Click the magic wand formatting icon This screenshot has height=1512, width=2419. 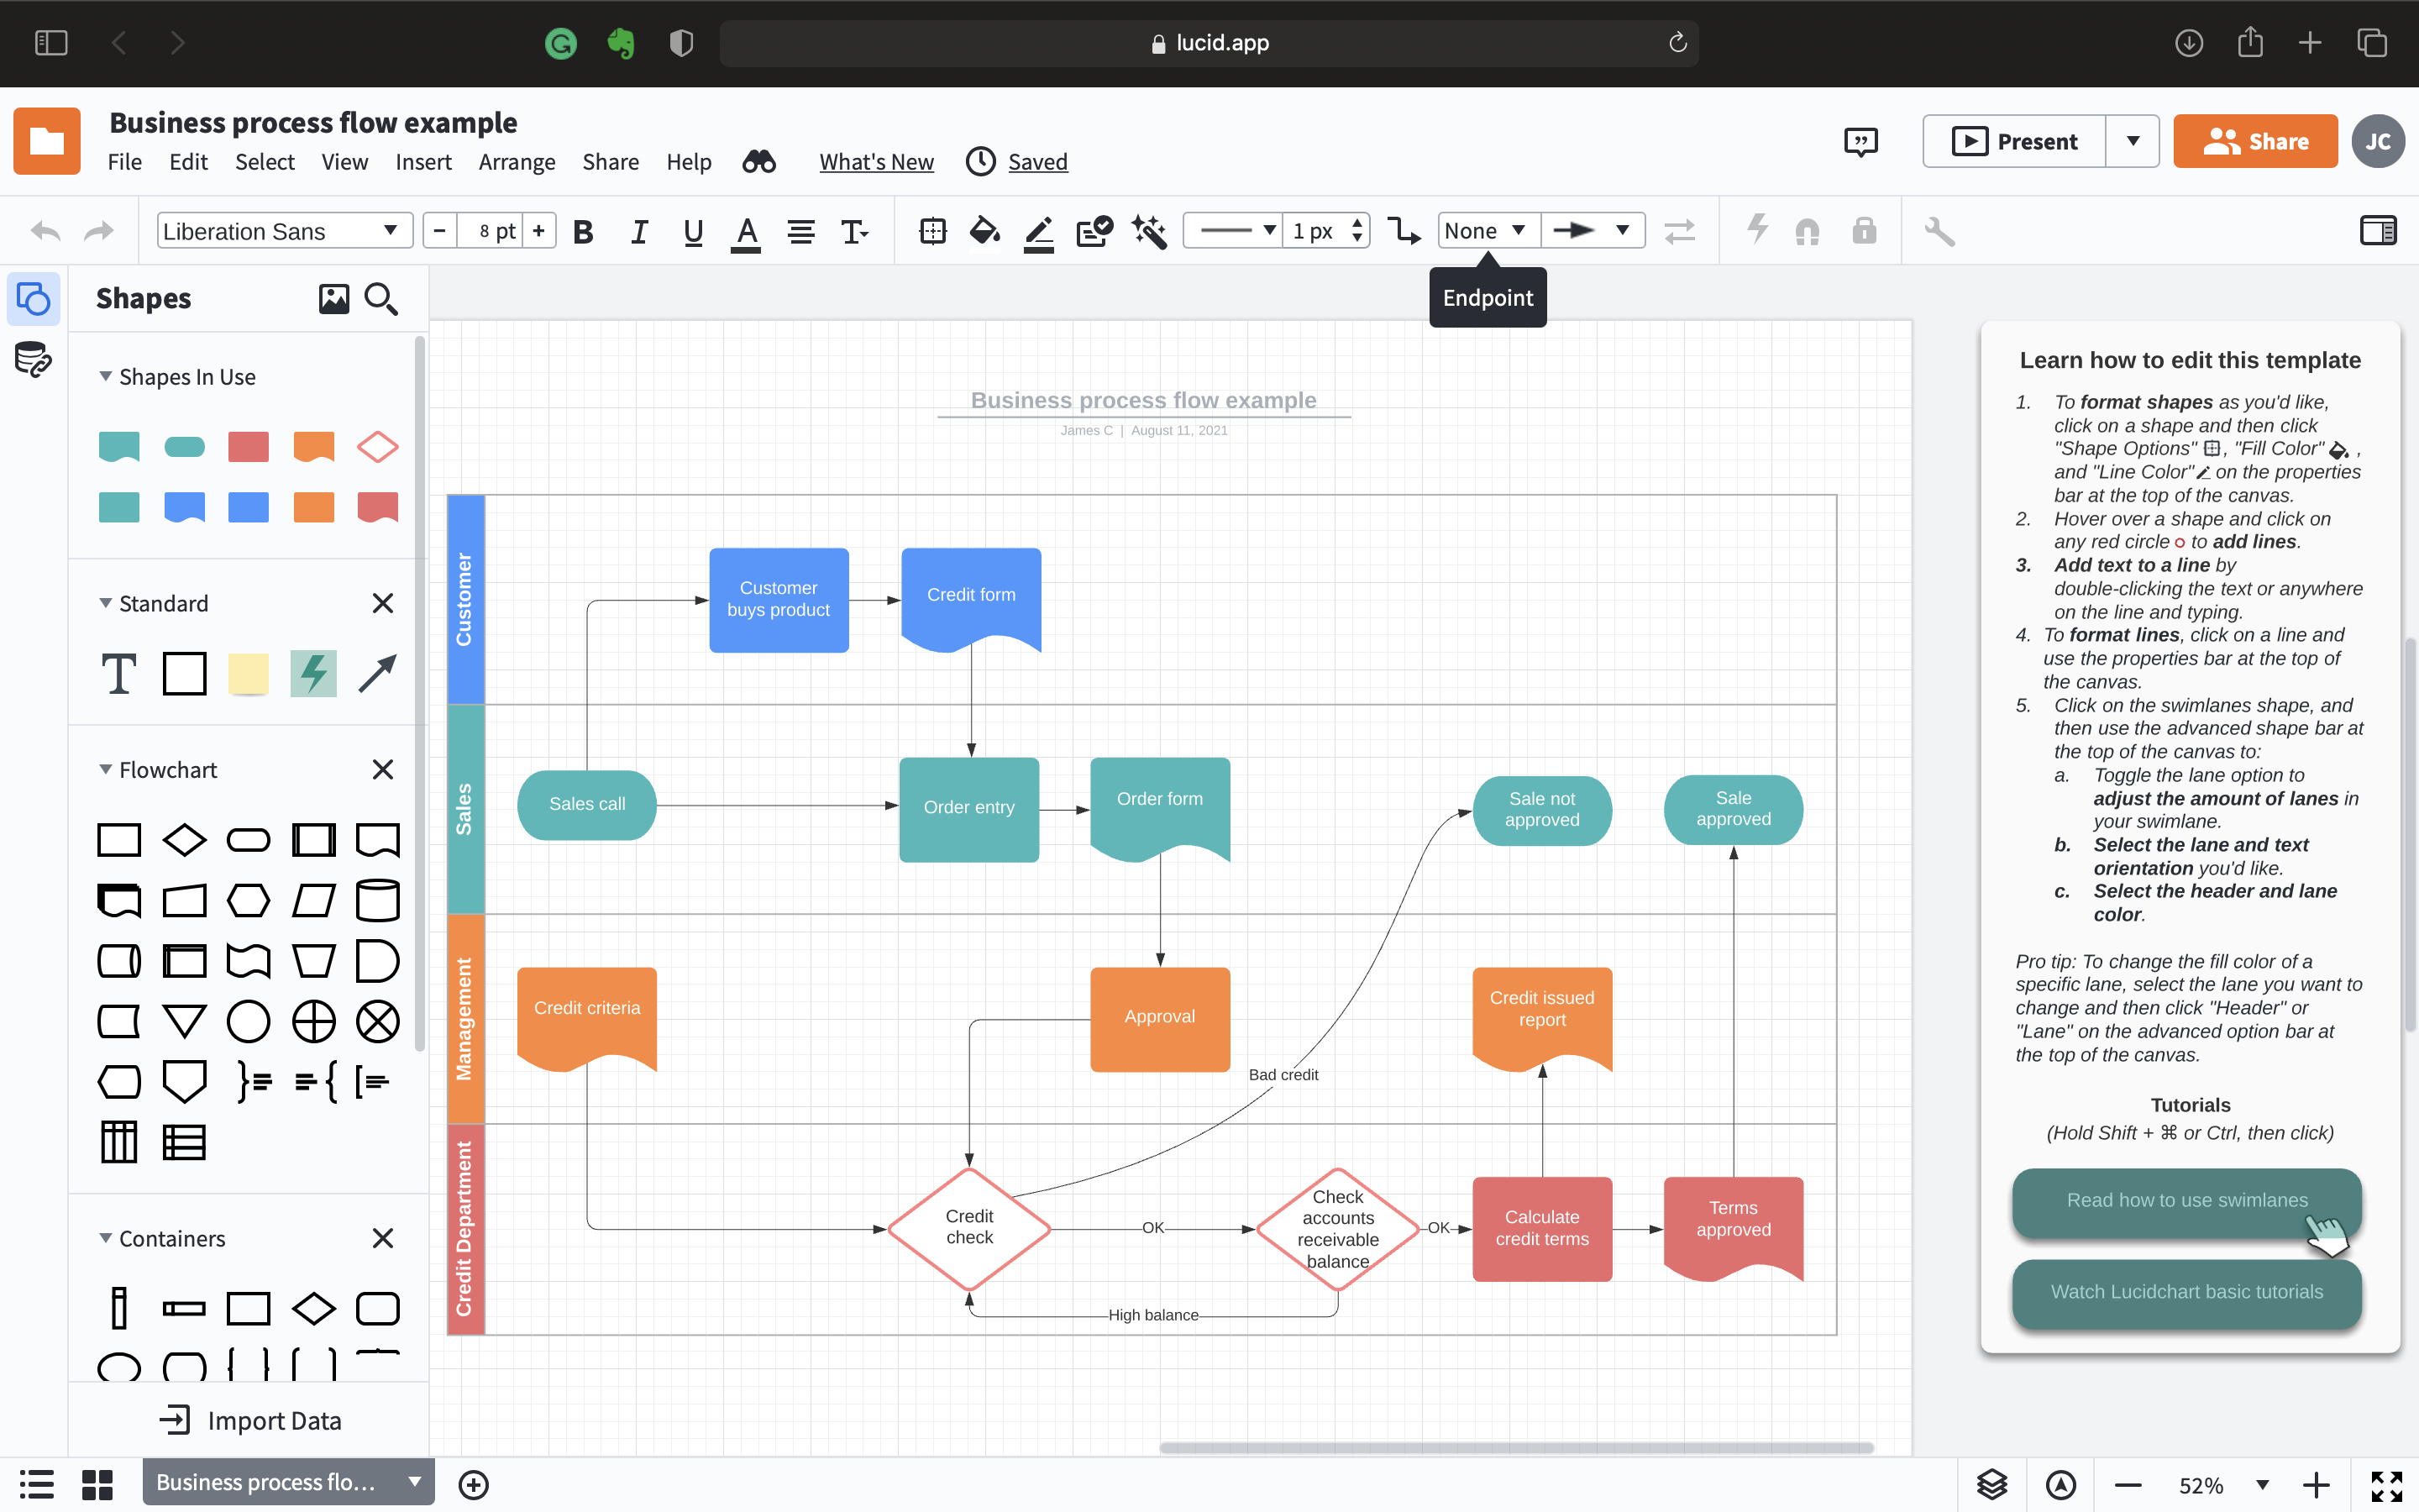pyautogui.click(x=1148, y=231)
